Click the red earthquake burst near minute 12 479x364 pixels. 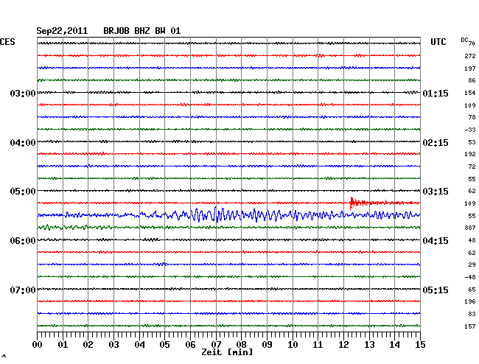[359, 203]
